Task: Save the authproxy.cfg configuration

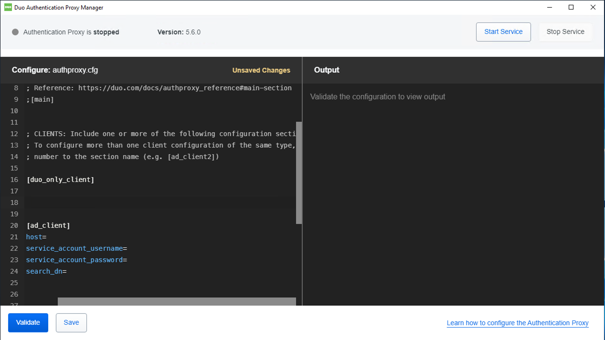Action: click(x=71, y=323)
